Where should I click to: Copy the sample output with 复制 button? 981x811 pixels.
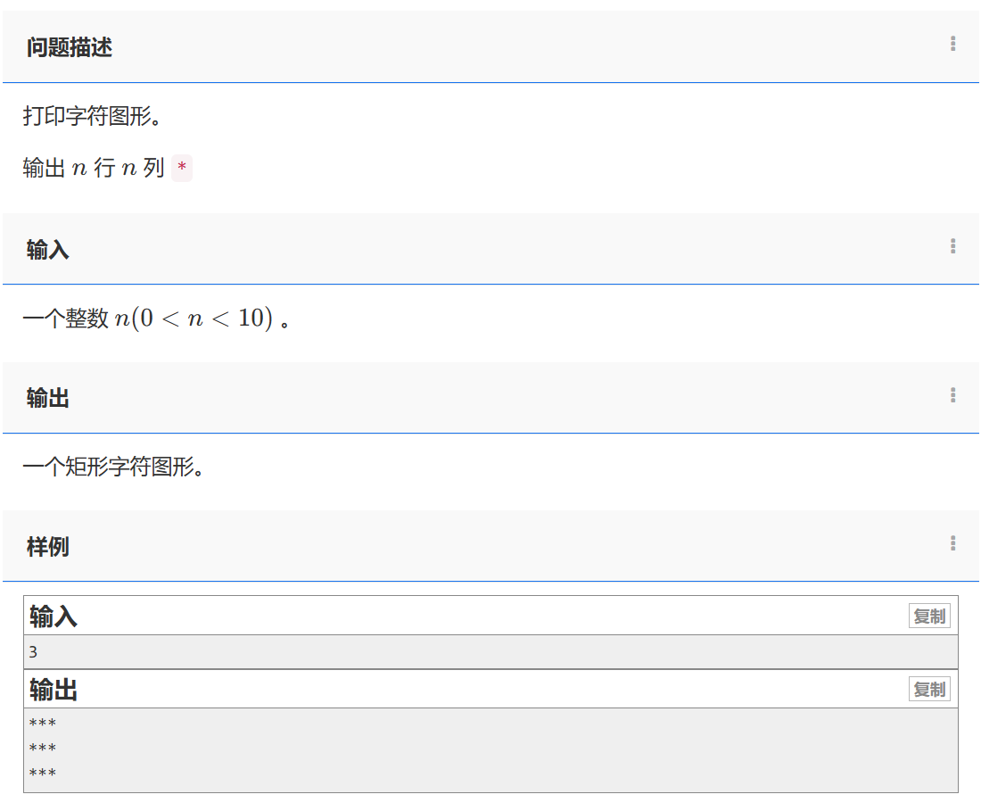click(x=929, y=690)
